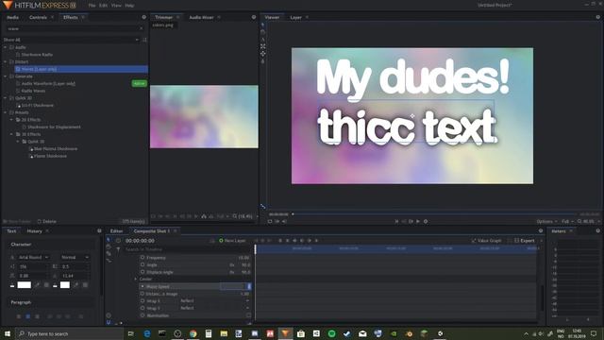Switch to the History tab
Image resolution: width=604 pixels, height=340 pixels.
pos(34,230)
